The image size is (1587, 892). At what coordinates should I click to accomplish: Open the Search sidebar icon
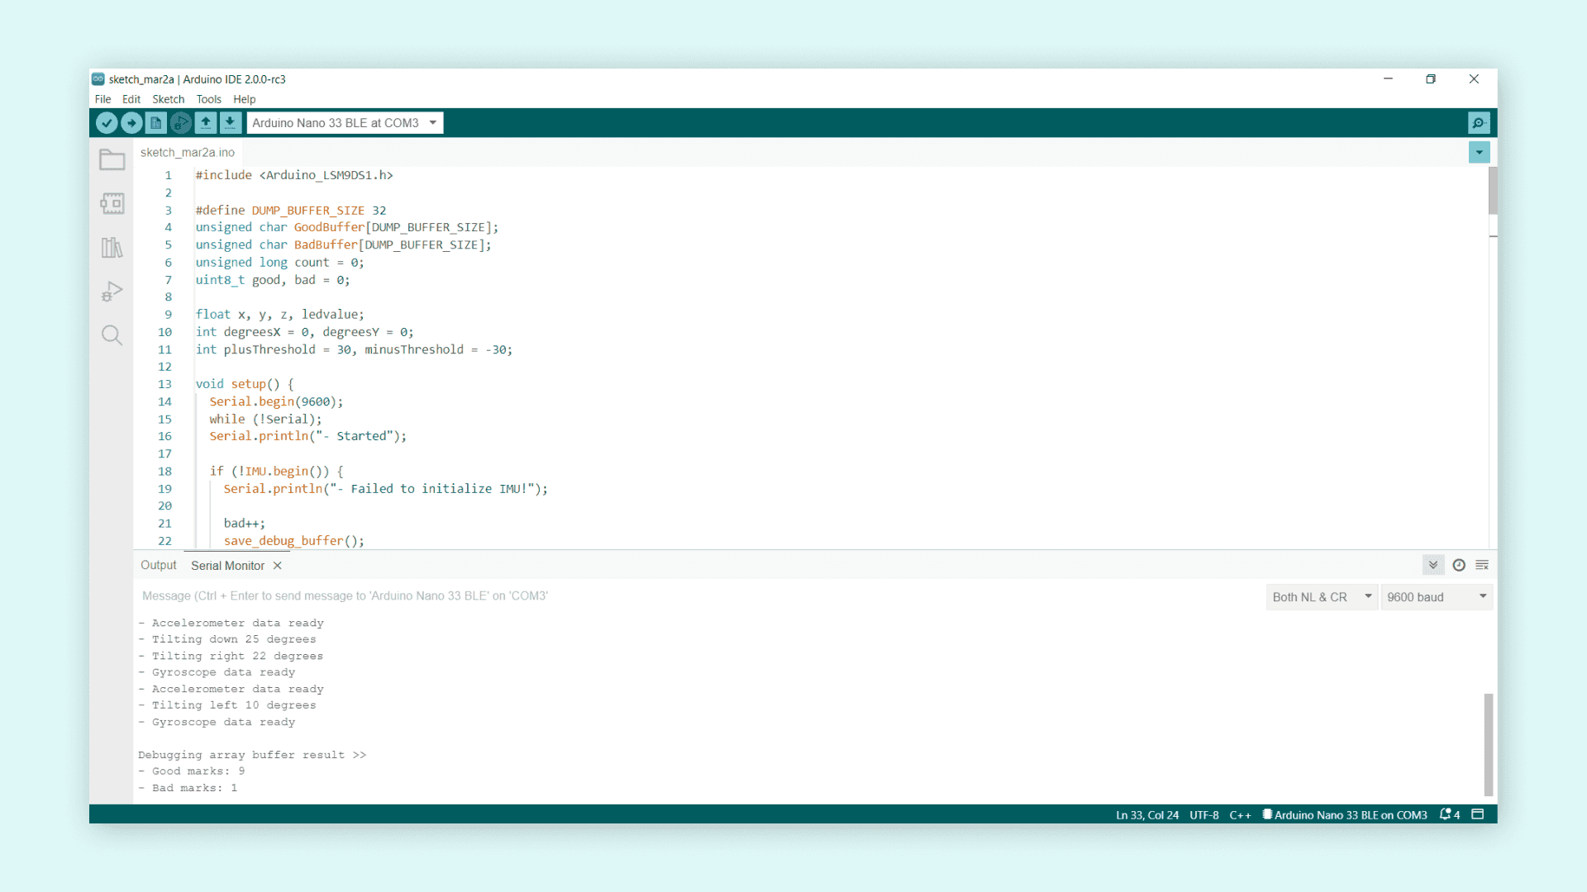112,334
